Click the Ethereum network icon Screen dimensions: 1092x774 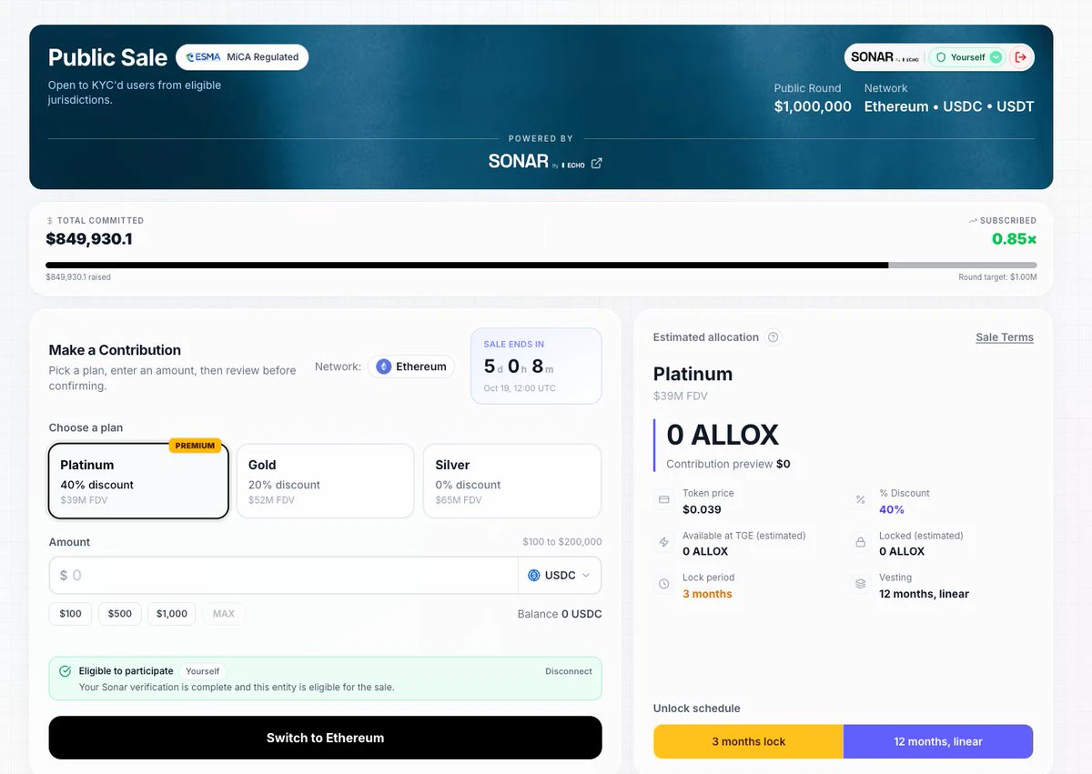point(384,367)
